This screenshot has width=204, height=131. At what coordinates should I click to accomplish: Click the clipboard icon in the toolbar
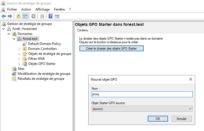coord(33,16)
